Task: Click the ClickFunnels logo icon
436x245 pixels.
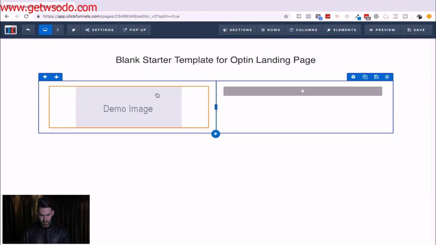Action: coord(10,30)
